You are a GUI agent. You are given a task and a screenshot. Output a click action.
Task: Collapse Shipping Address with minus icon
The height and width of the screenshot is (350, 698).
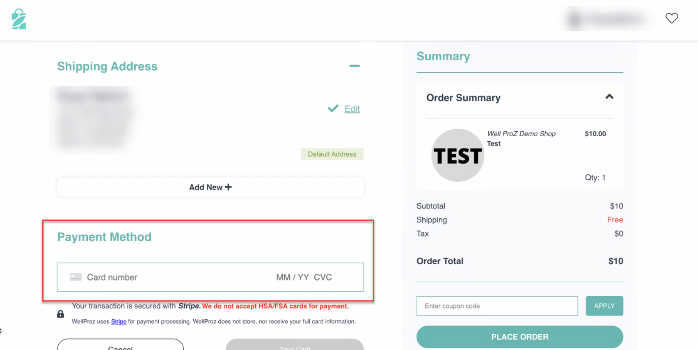point(355,66)
